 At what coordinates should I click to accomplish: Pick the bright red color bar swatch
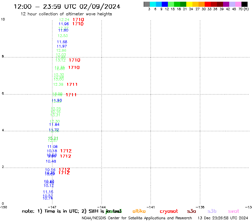tap(208, 4)
